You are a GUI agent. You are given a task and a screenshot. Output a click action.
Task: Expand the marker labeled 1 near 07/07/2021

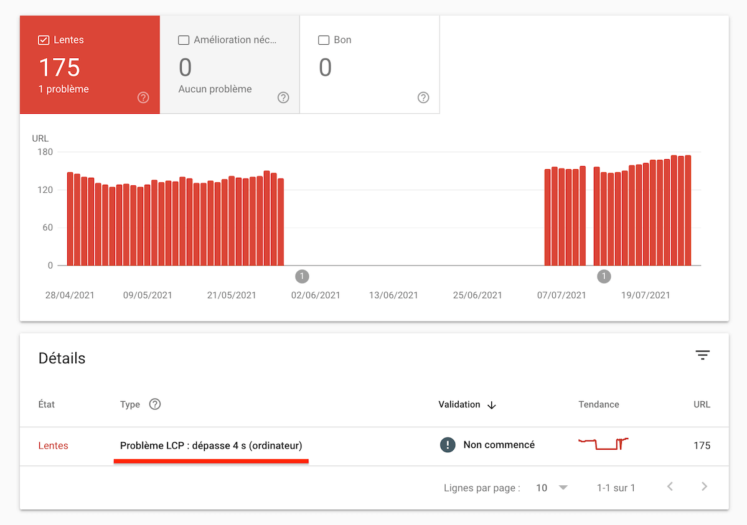(x=604, y=276)
